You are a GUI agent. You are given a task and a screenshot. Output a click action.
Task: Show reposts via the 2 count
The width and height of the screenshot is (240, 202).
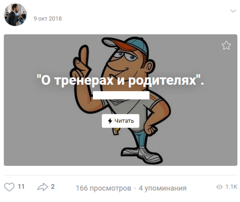pos(53,187)
